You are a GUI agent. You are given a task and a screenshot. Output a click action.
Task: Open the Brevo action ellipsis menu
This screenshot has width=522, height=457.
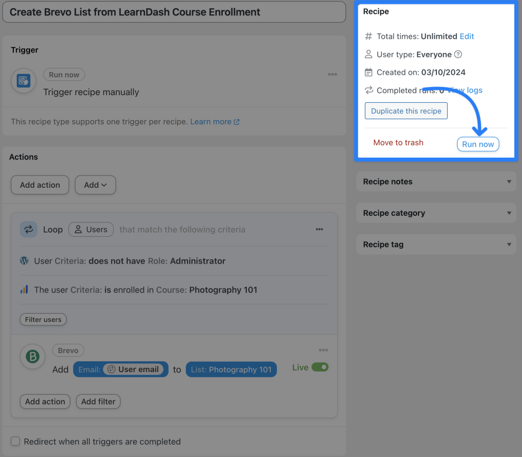click(x=323, y=350)
